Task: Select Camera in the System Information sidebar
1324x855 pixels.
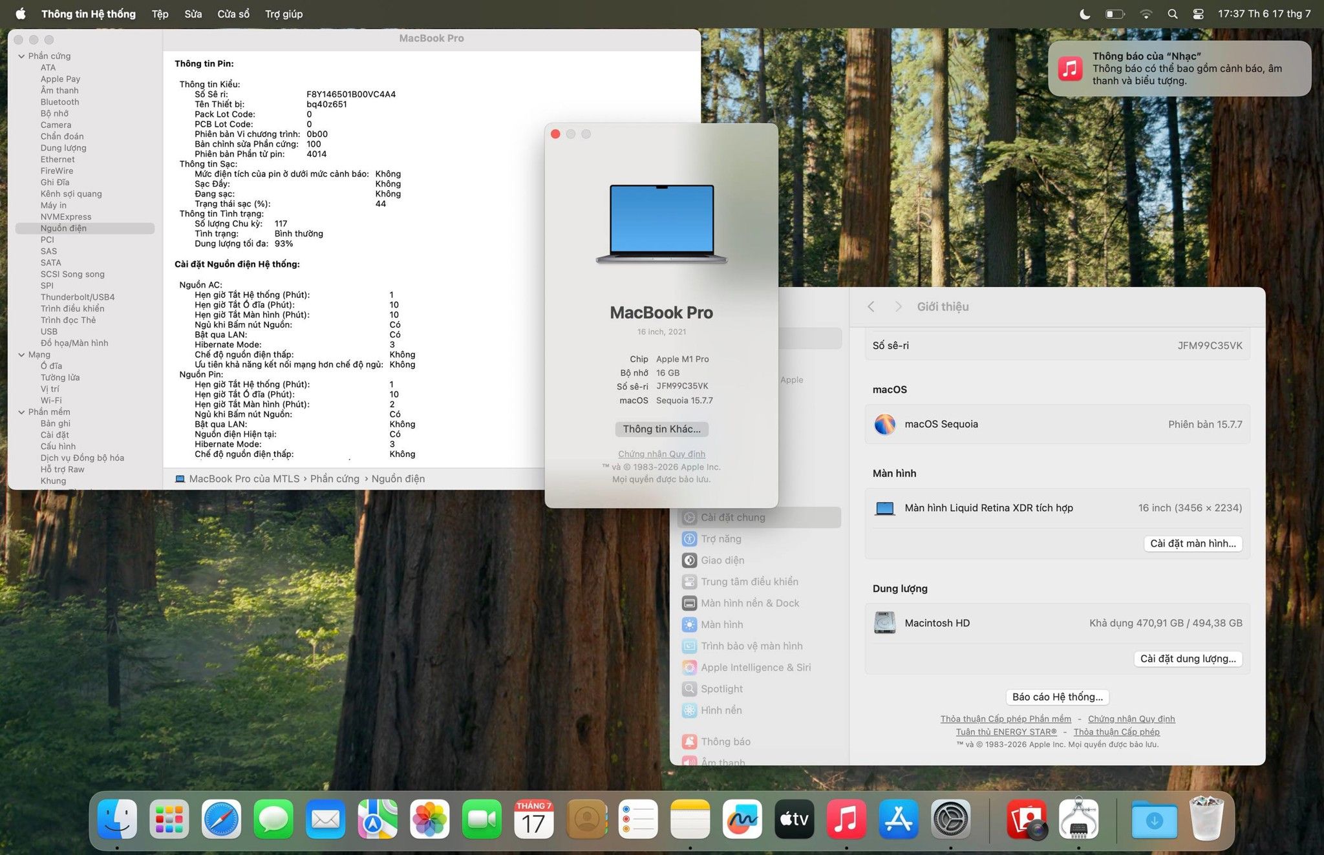Action: pos(56,125)
